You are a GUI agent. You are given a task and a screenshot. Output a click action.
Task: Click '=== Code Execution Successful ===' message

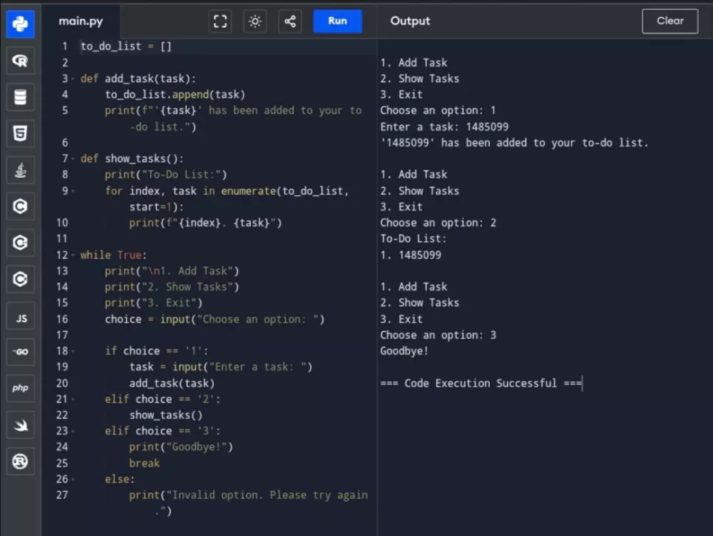(x=481, y=383)
